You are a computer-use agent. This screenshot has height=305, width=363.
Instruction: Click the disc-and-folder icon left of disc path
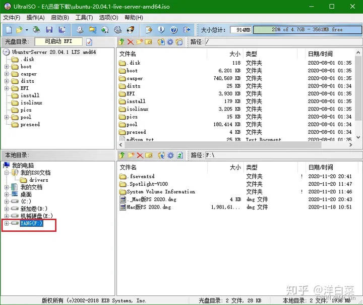click(179, 42)
